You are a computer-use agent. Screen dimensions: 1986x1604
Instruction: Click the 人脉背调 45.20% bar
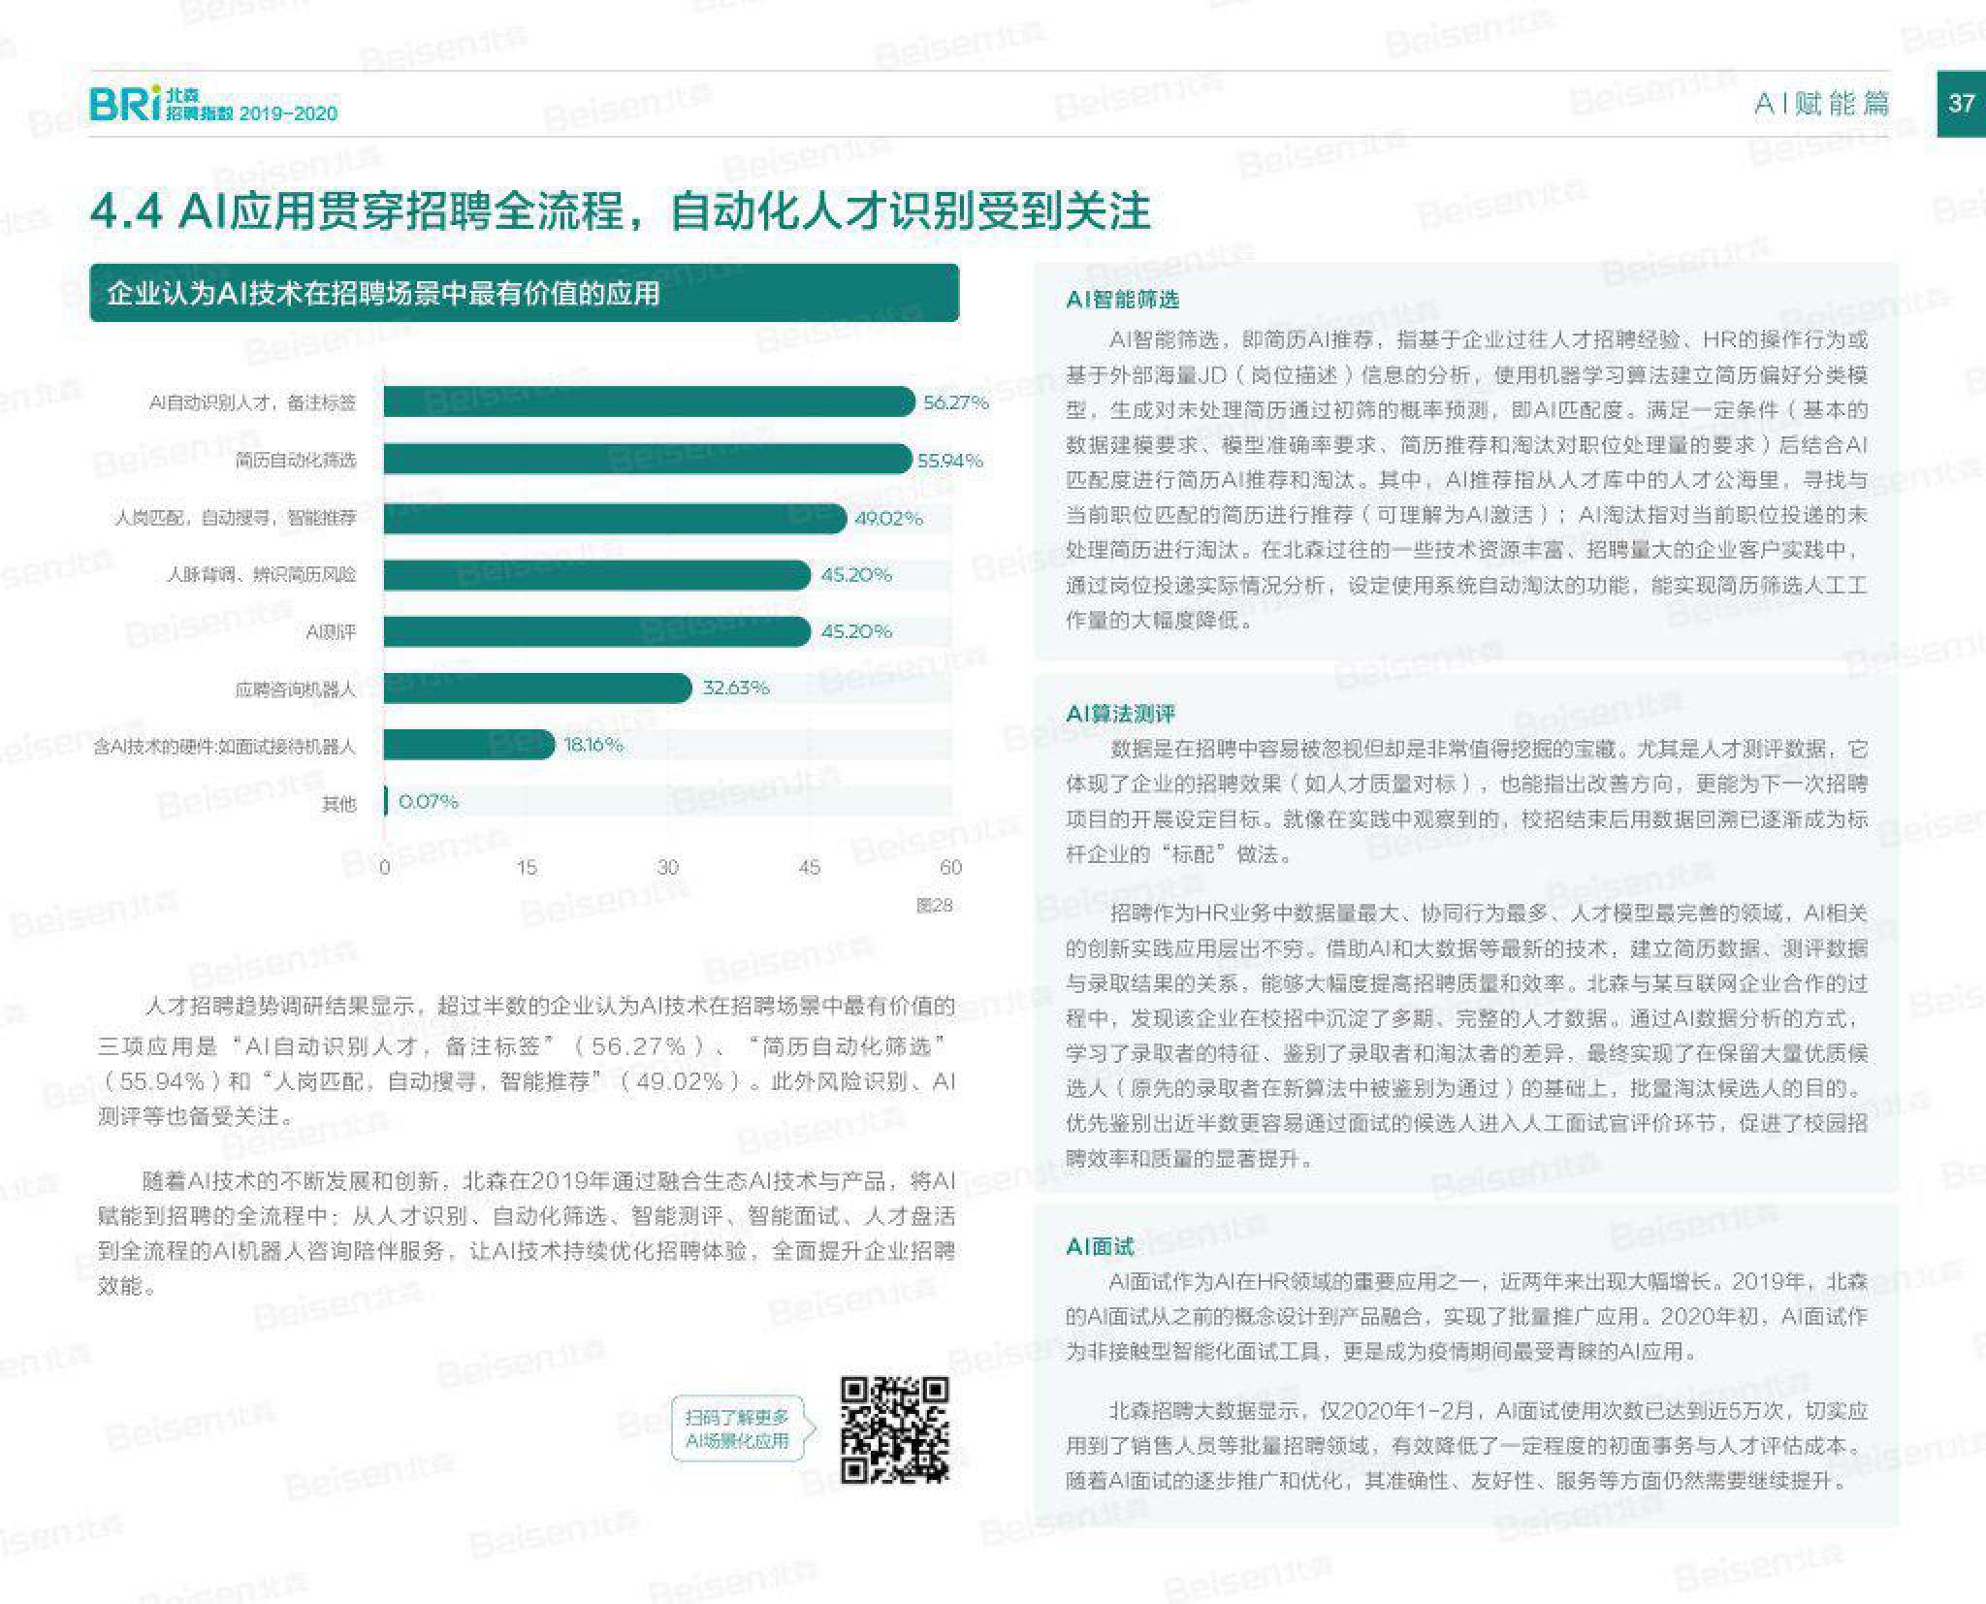tap(595, 575)
